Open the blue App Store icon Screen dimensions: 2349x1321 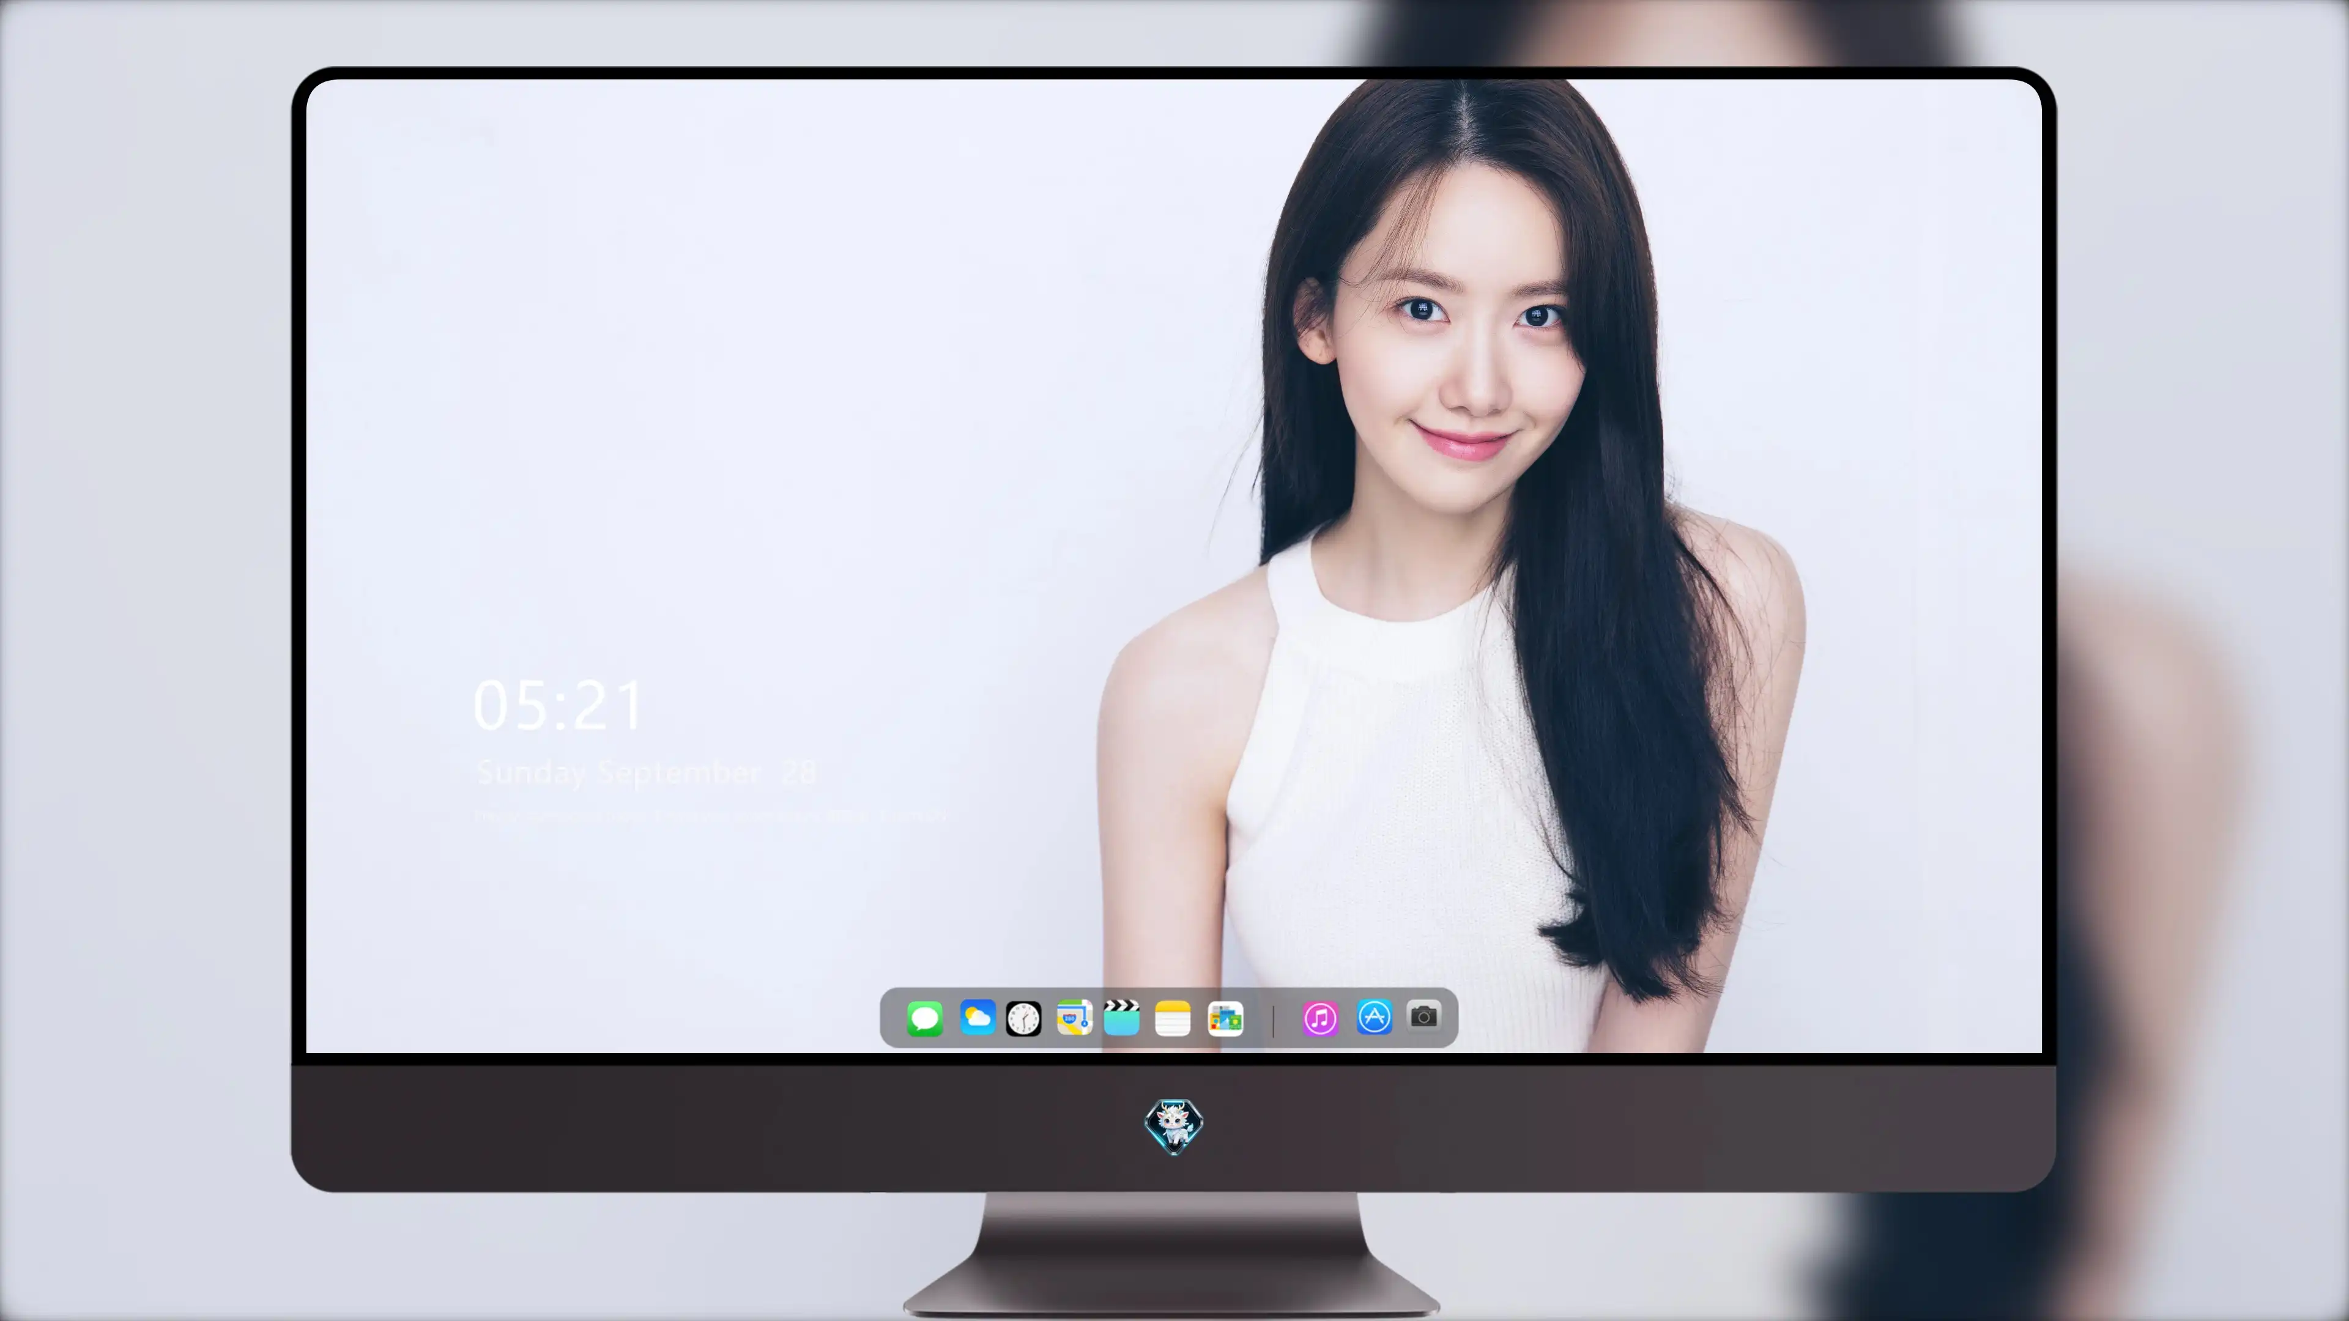[1374, 1018]
